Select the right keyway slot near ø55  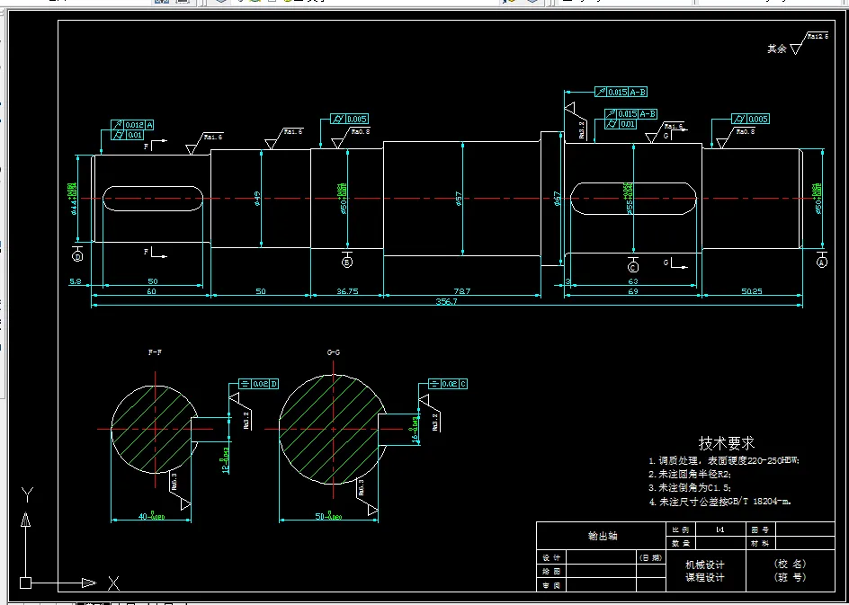tap(633, 198)
